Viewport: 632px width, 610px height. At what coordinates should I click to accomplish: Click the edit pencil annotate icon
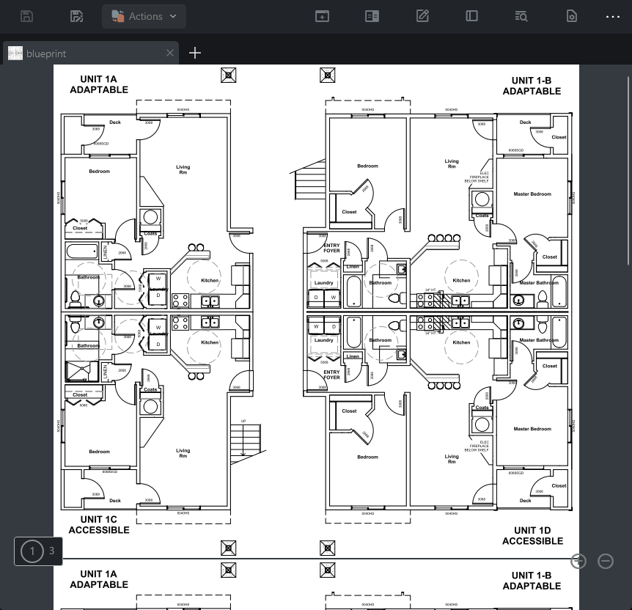[422, 16]
